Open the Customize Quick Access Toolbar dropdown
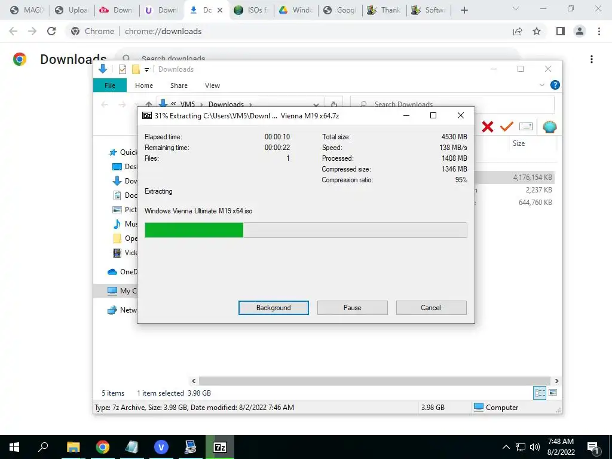Image resolution: width=612 pixels, height=459 pixels. (147, 70)
